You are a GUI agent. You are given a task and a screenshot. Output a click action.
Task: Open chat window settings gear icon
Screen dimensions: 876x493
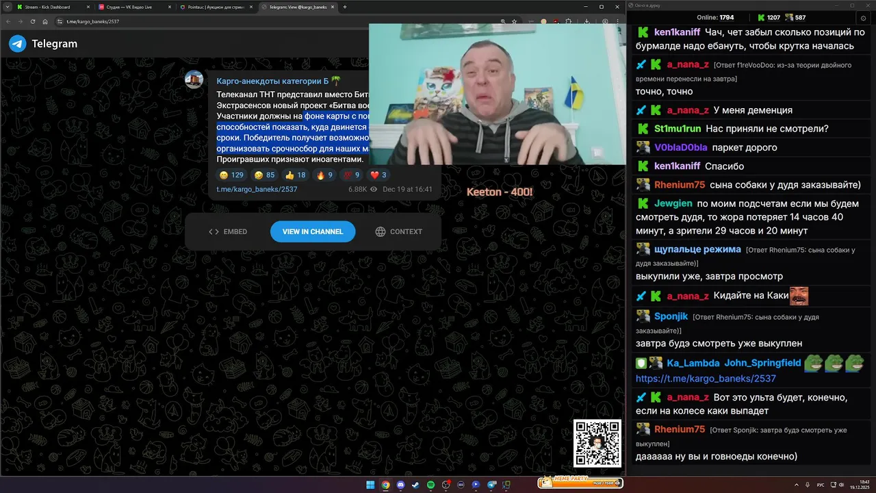click(863, 18)
